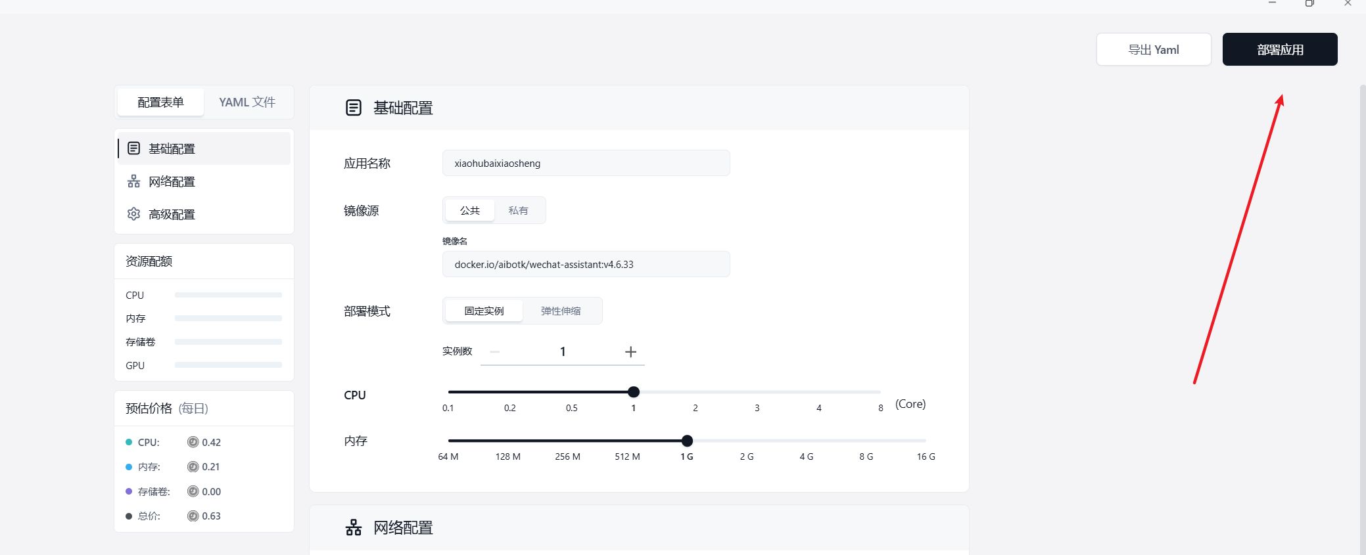The width and height of the screenshot is (1366, 555).
Task: Increase instance count with plus button
Action: pos(630,352)
